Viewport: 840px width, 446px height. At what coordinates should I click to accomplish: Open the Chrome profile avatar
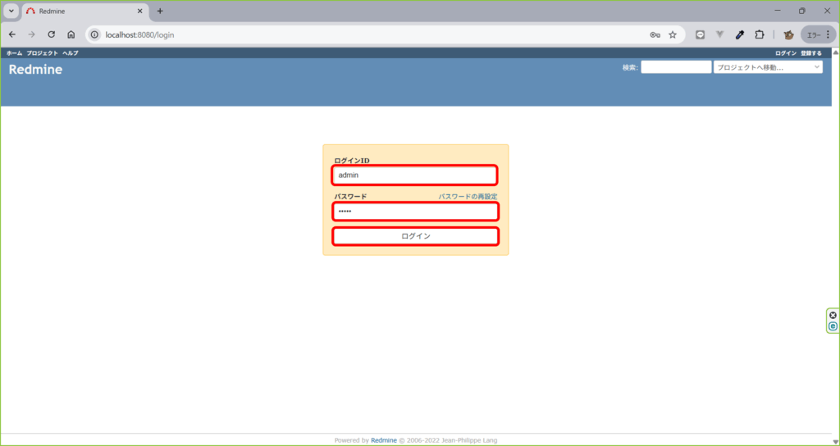click(x=788, y=35)
